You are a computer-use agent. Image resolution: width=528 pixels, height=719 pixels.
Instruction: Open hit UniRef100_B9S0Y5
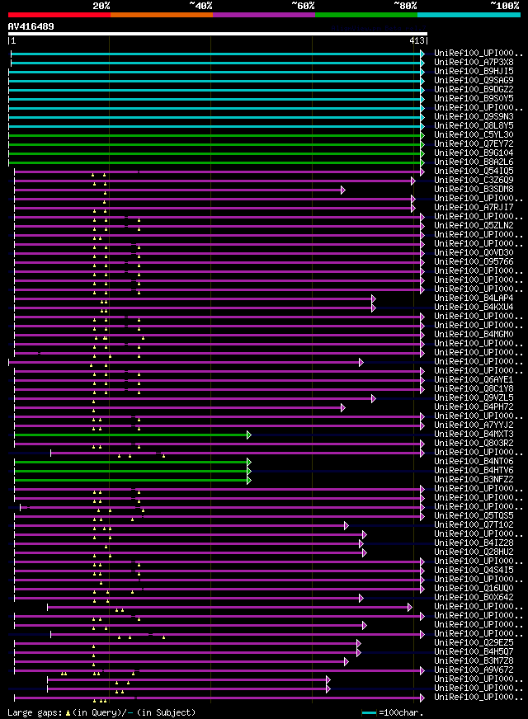pos(474,99)
